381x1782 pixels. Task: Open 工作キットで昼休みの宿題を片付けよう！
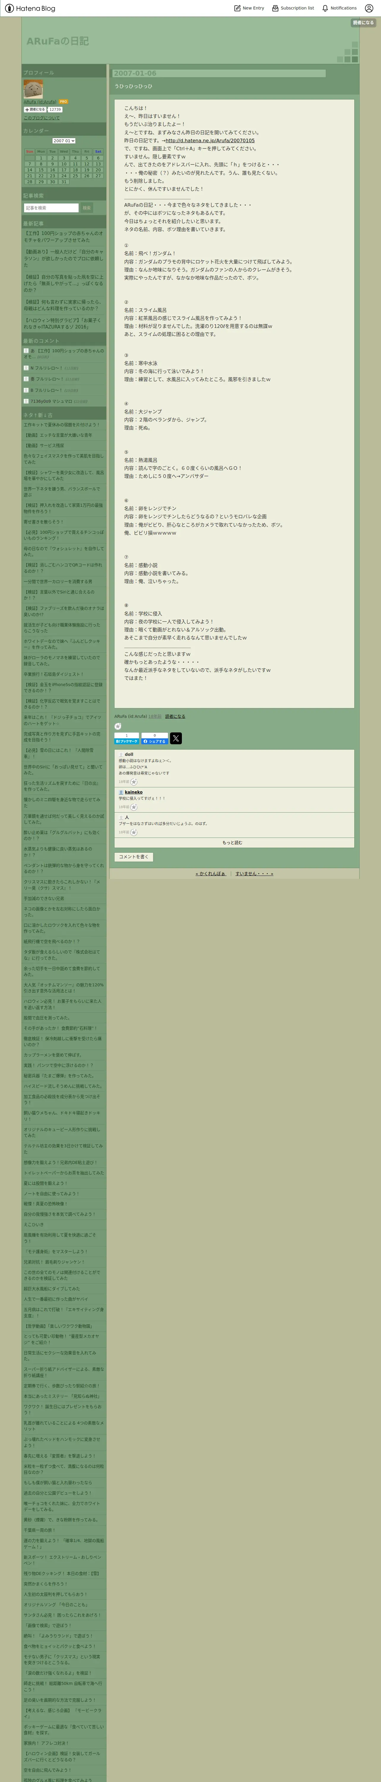[x=61, y=425]
